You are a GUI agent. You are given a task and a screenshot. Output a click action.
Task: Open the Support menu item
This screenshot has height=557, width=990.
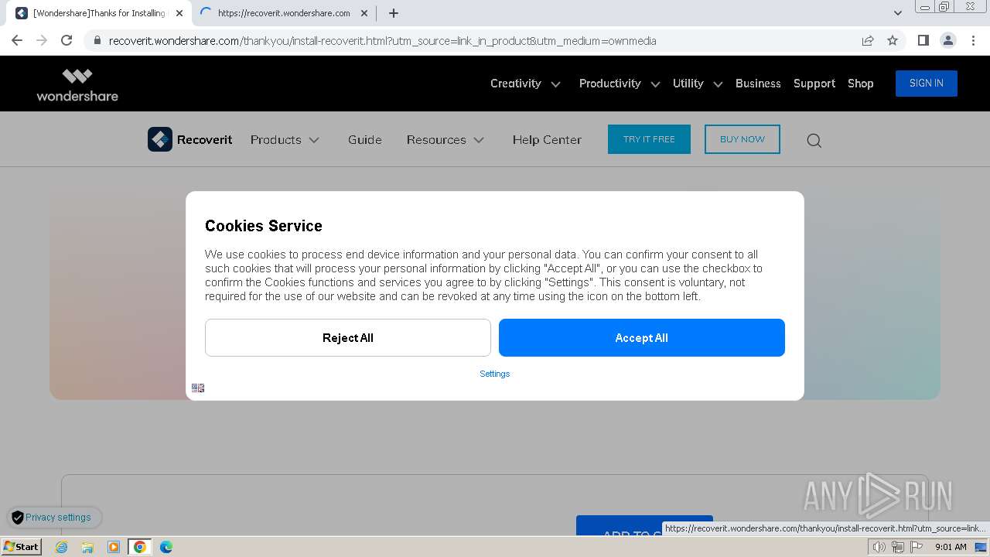[x=814, y=84]
